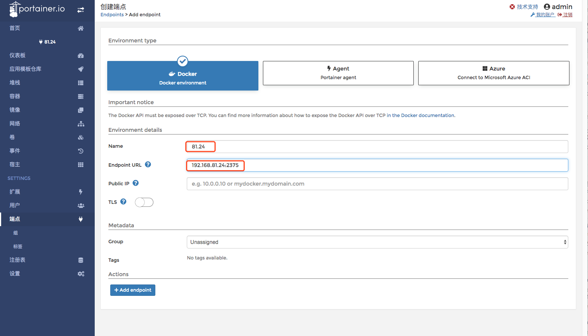
Task: Click the Public IP help icon
Action: (x=136, y=183)
